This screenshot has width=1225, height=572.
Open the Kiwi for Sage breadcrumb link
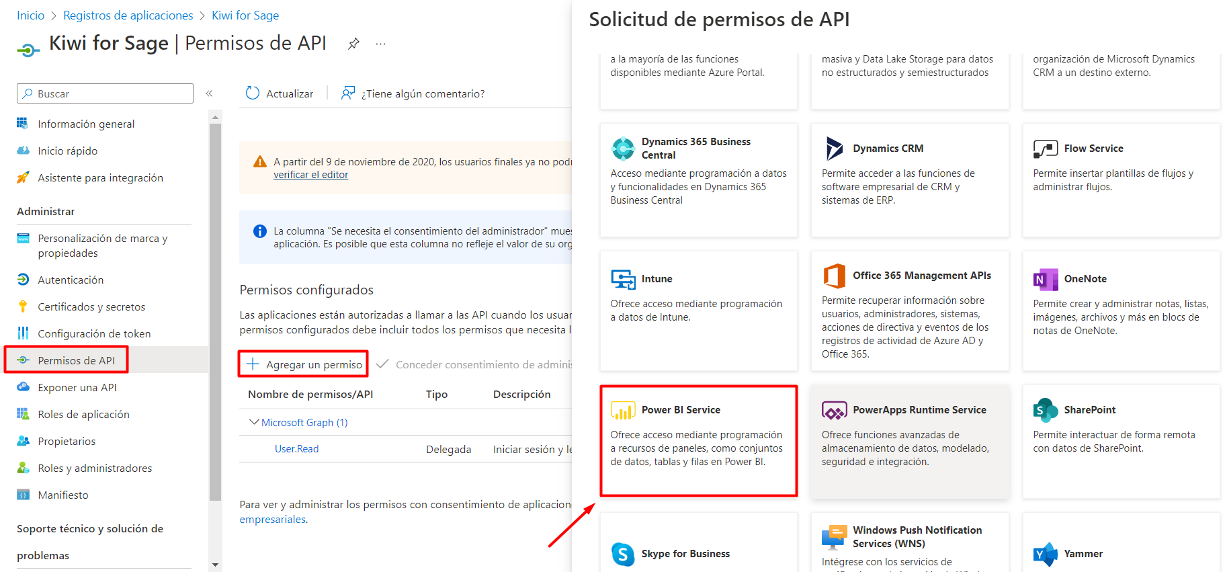coord(245,15)
